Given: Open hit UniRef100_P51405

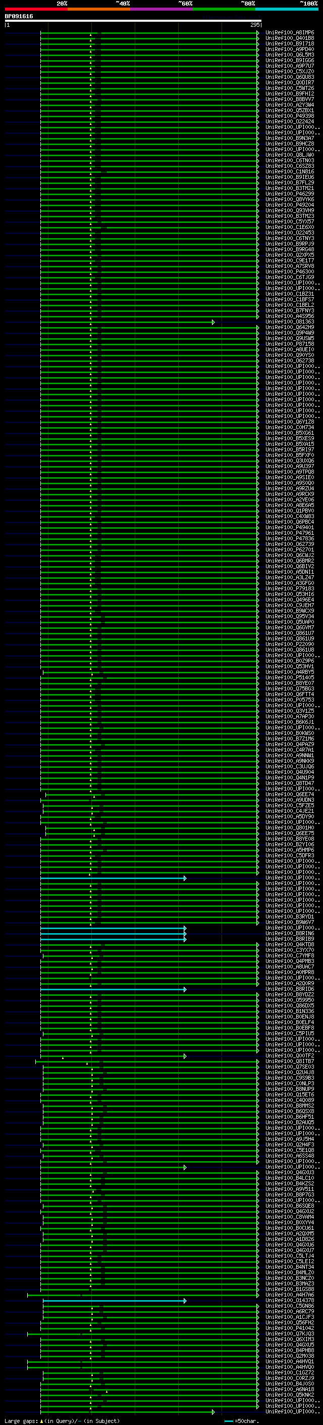Looking at the screenshot, I should pyautogui.click(x=290, y=678).
